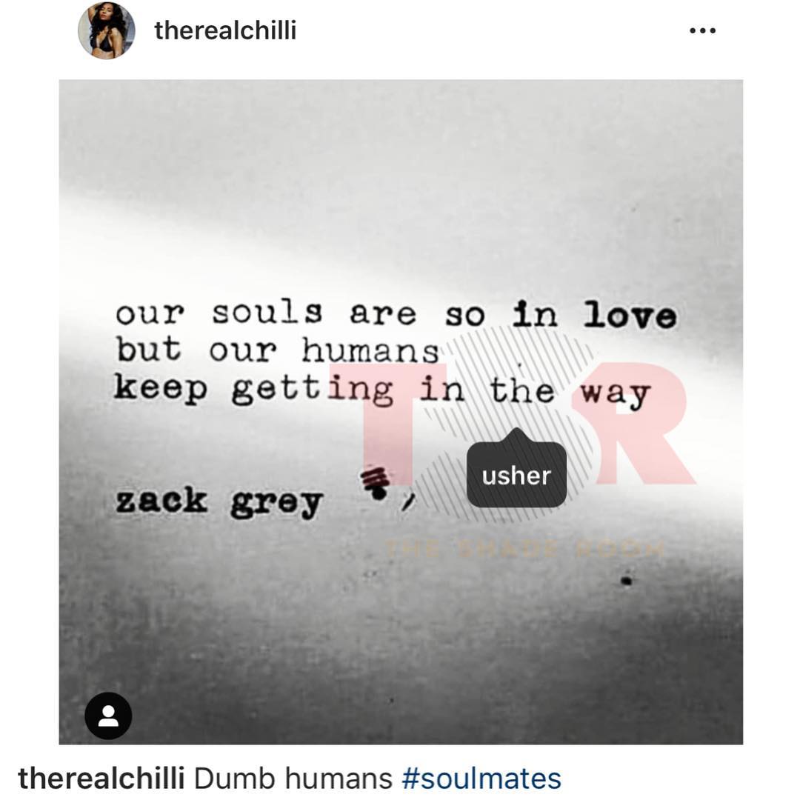Click the black ink speck below the watermark
This screenshot has height=800, width=800.
(627, 581)
